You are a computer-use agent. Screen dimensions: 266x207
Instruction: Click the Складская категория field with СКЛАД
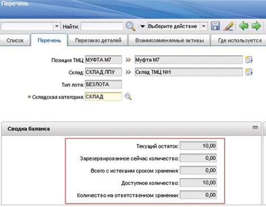[104, 97]
